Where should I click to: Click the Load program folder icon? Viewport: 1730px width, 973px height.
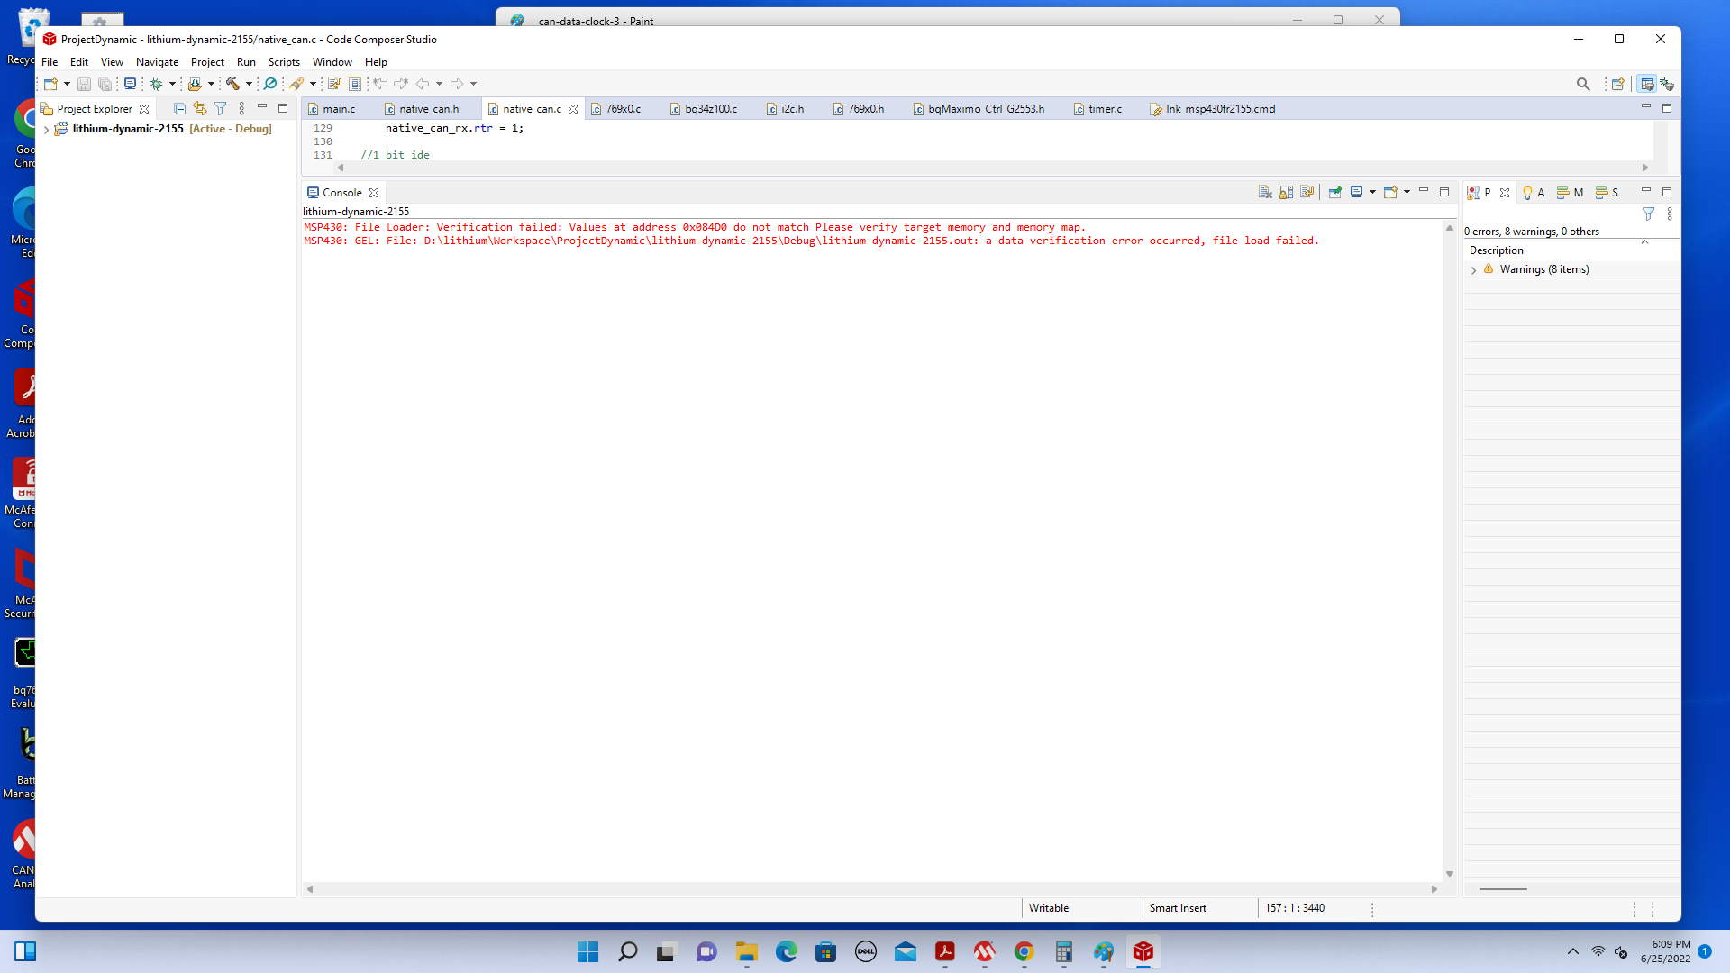(x=195, y=84)
